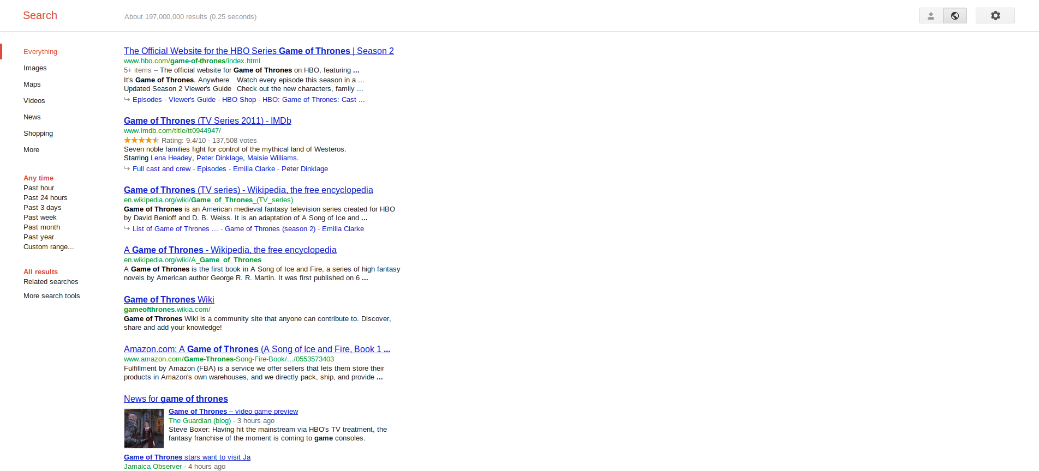Filter results to Past 24 hours

point(45,198)
